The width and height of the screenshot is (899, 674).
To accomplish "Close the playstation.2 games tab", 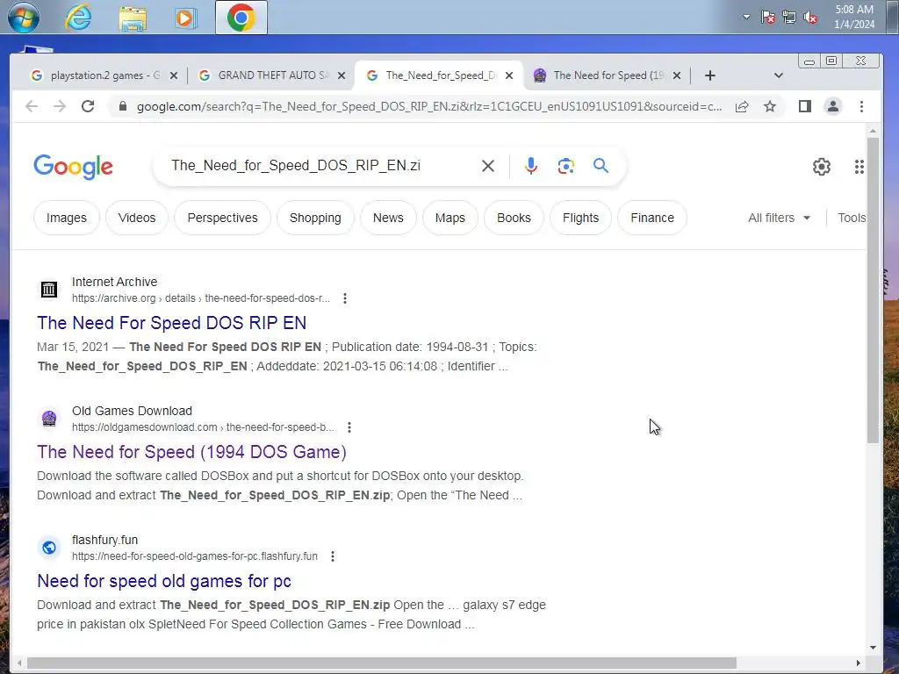I will [x=174, y=75].
